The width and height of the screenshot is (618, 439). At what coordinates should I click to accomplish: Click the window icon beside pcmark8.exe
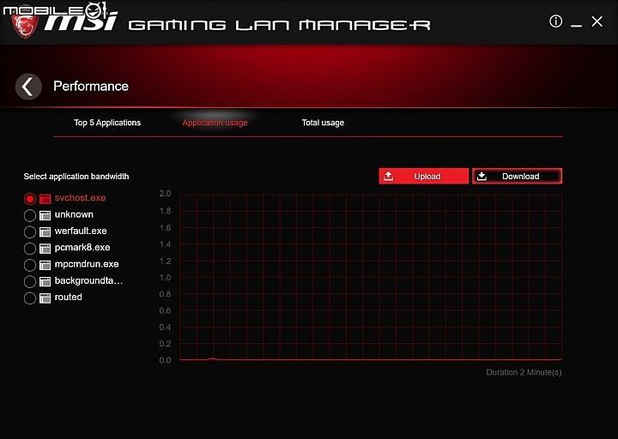45,249
